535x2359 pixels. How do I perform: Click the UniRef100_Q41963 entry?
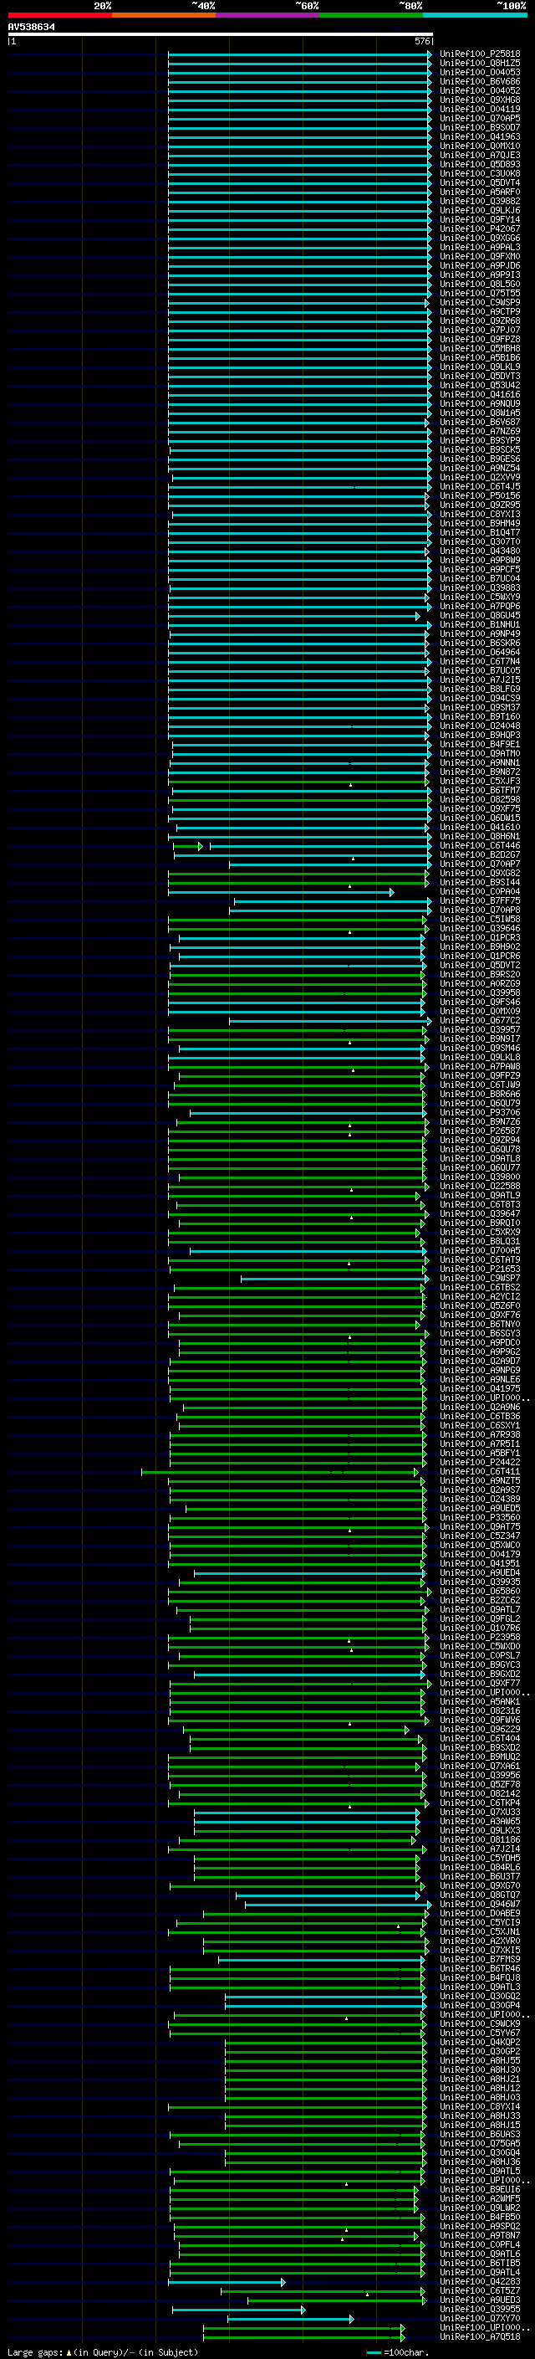tap(480, 136)
